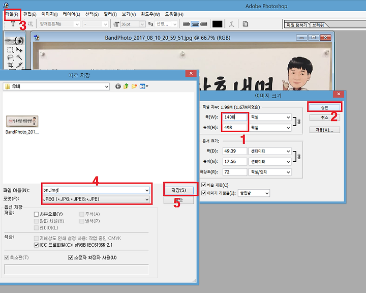Click the '레이어(L)' checkbox in Save As
366x293 pixels.
tap(36, 228)
